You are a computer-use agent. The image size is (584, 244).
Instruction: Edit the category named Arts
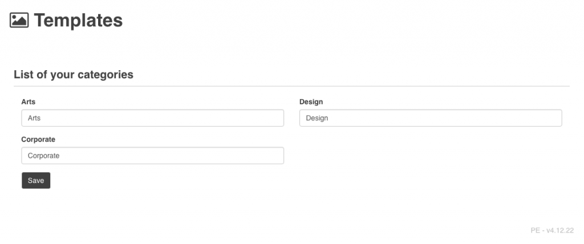152,118
